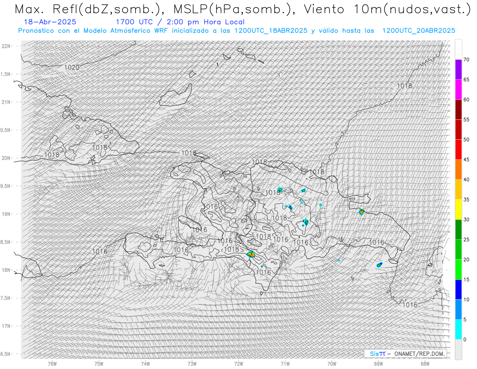The height and width of the screenshot is (369, 477).
Task: Select the cyan 0–5 dBZ legend band
Action: (x=458, y=329)
